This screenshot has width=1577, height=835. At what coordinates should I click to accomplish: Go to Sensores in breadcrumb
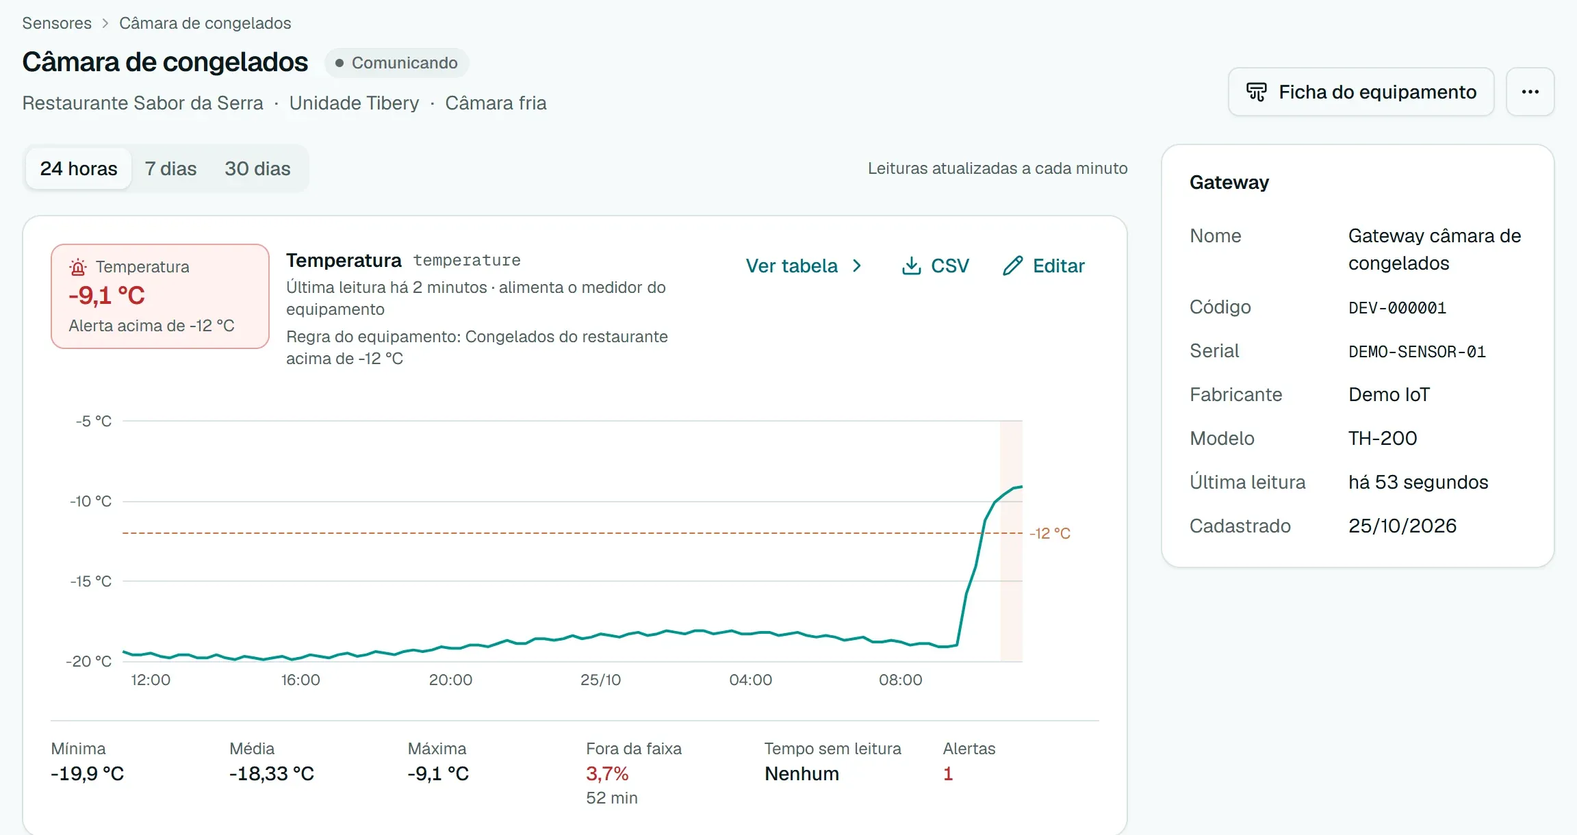click(57, 23)
